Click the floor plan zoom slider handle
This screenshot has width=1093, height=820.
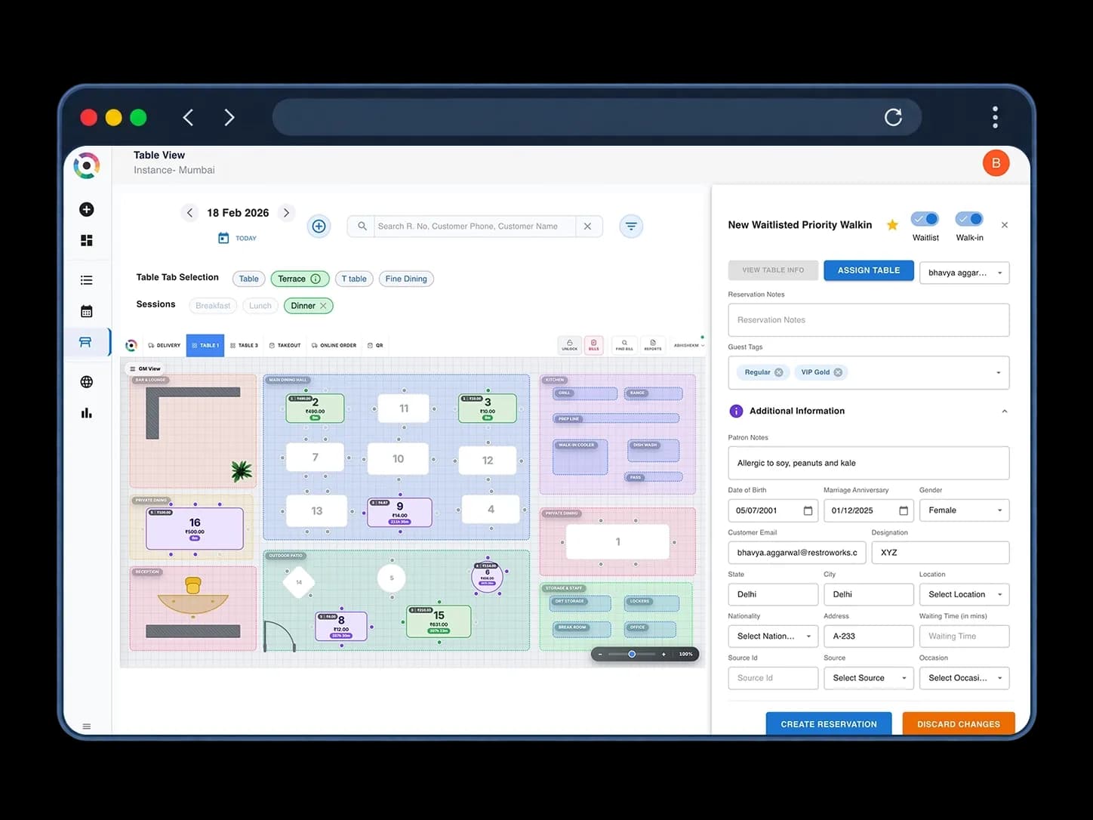pos(632,654)
